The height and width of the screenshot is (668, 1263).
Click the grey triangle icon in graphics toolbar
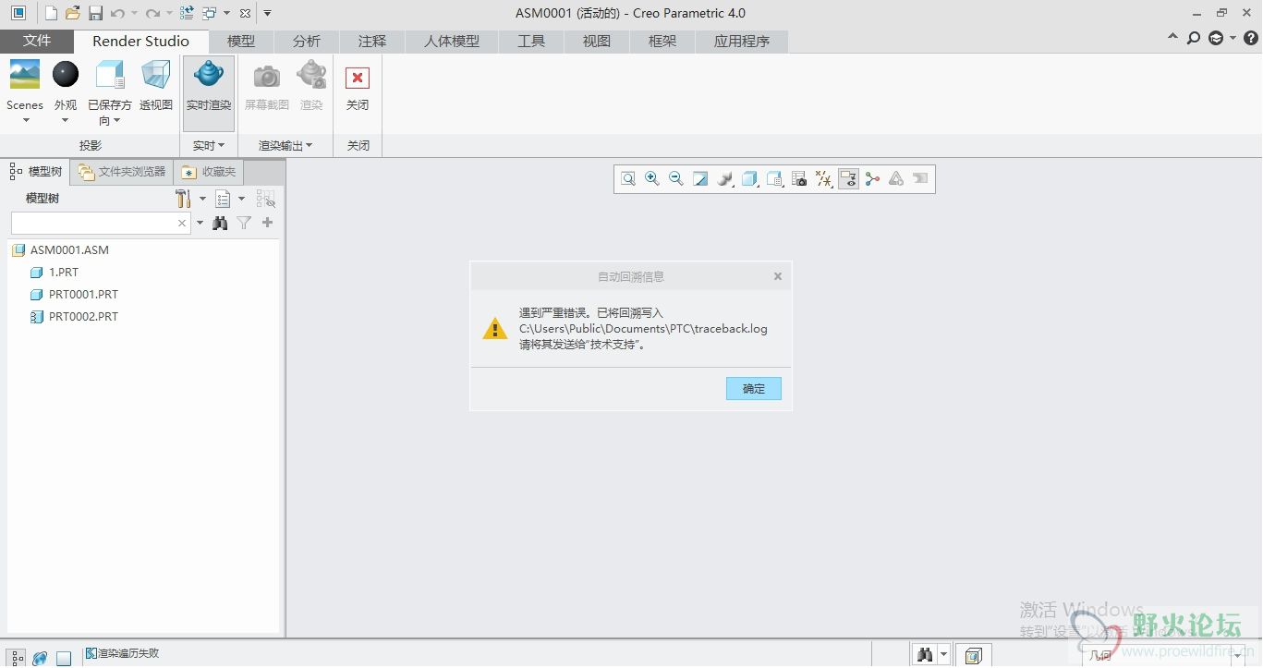(x=896, y=179)
